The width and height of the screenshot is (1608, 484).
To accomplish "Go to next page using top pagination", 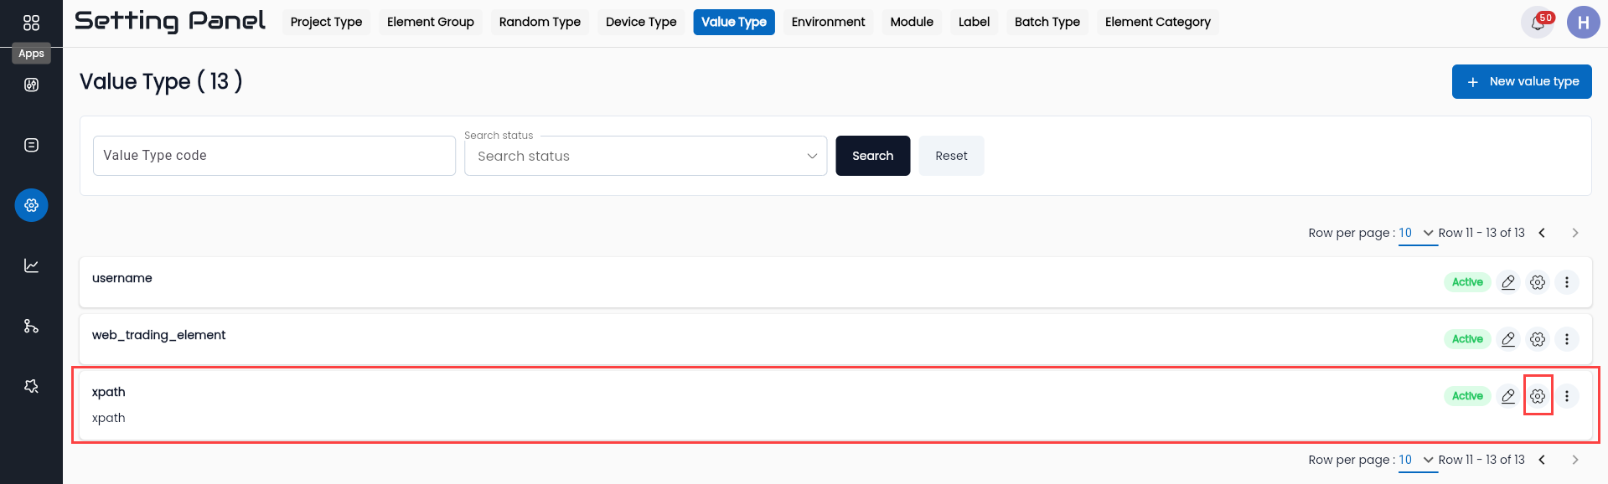I will [x=1575, y=233].
